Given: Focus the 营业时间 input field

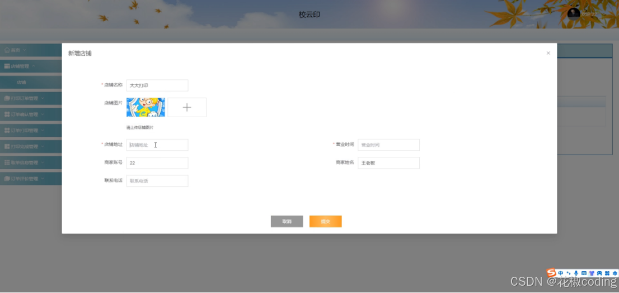Looking at the screenshot, I should click(388, 145).
